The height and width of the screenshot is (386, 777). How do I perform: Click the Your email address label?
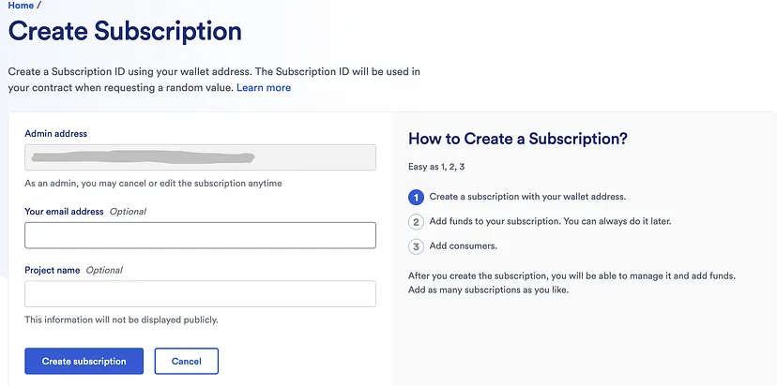(x=64, y=212)
